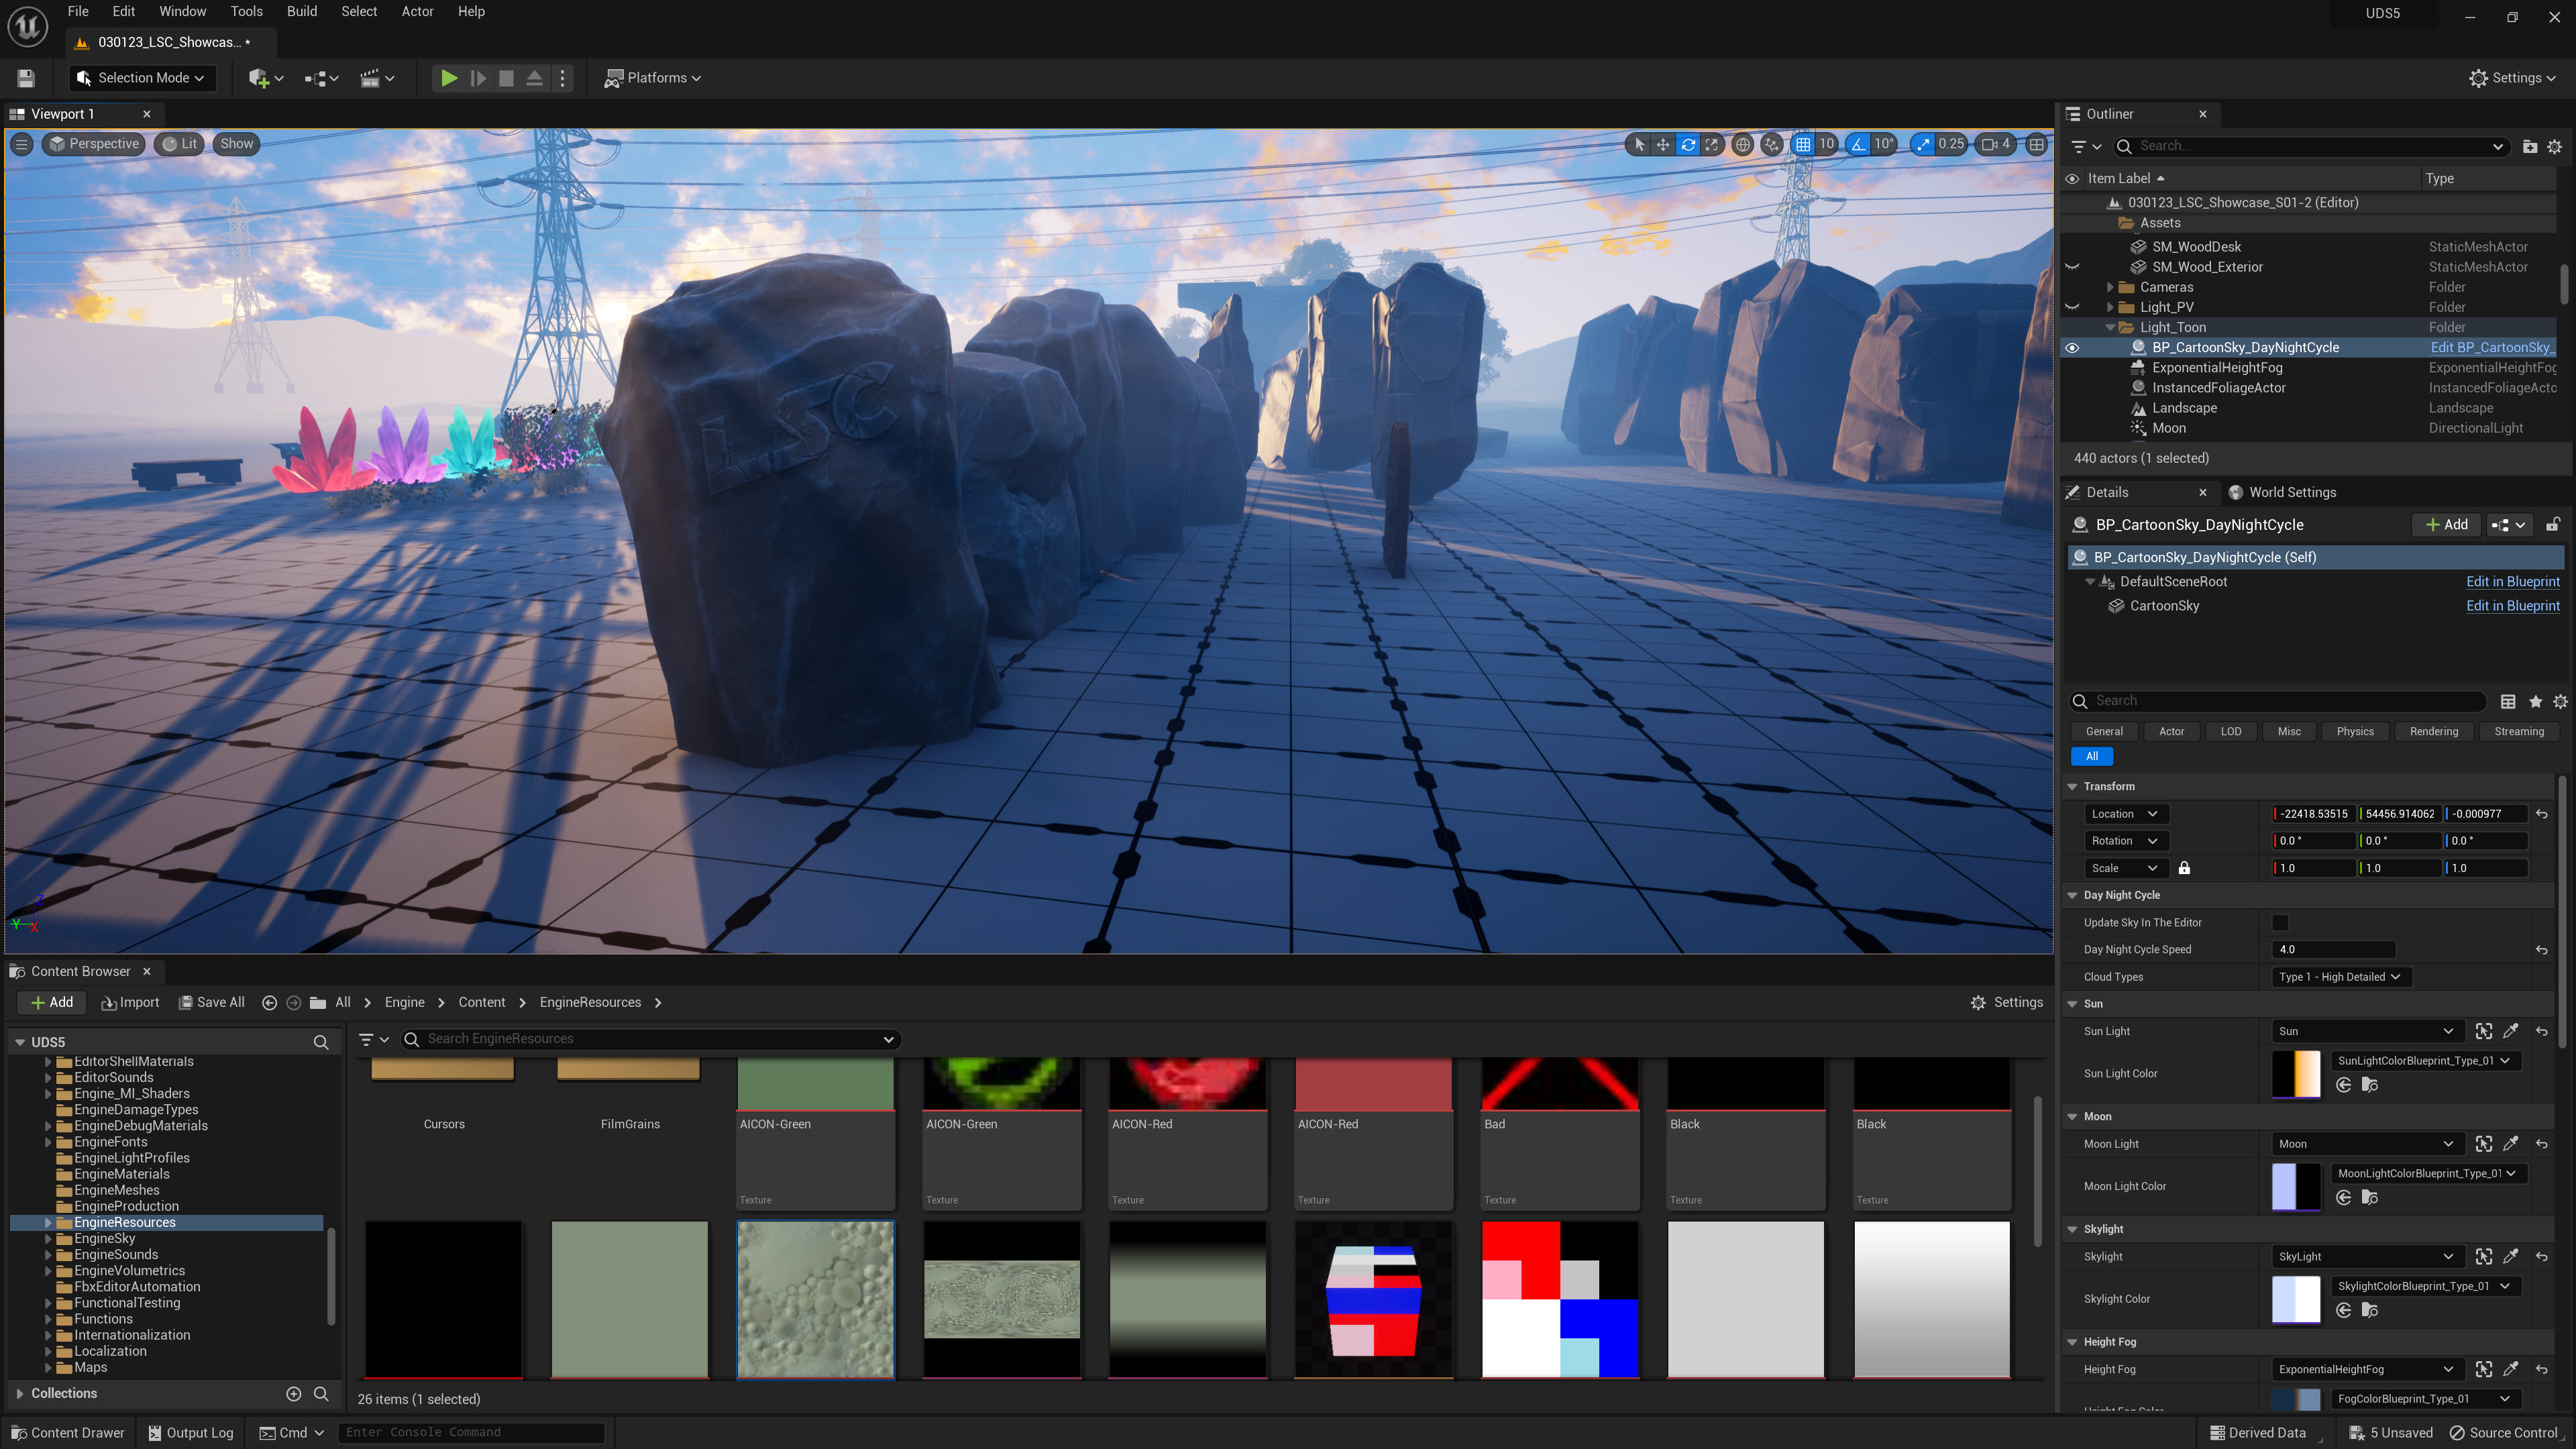Click the favorites star in the Details panel
The width and height of the screenshot is (2576, 1449).
(x=2535, y=701)
